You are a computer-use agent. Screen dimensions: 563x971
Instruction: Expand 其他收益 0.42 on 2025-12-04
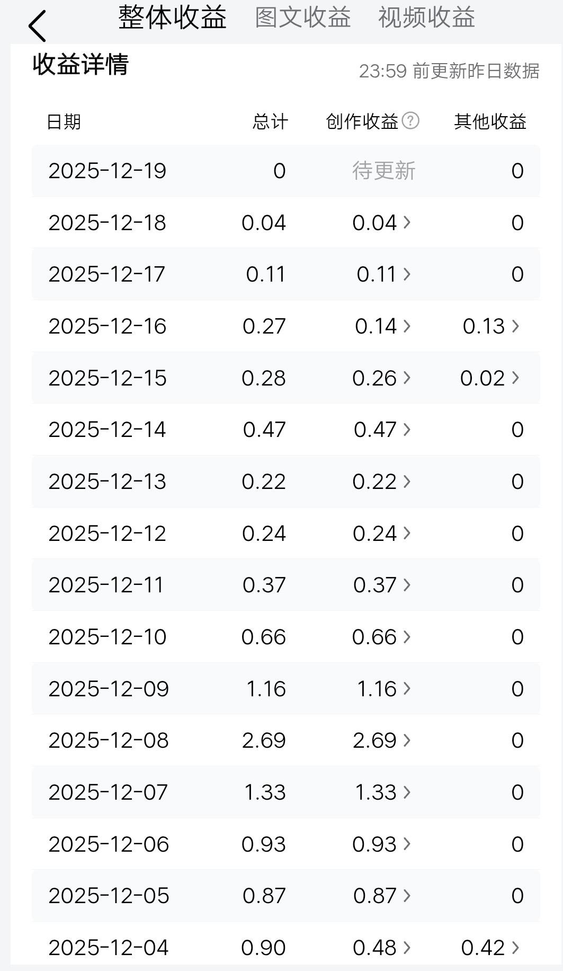[x=515, y=948]
